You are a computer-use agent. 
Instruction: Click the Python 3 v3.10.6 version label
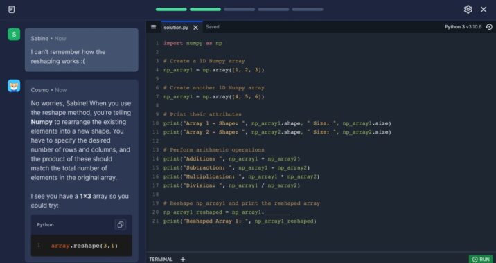(x=463, y=27)
